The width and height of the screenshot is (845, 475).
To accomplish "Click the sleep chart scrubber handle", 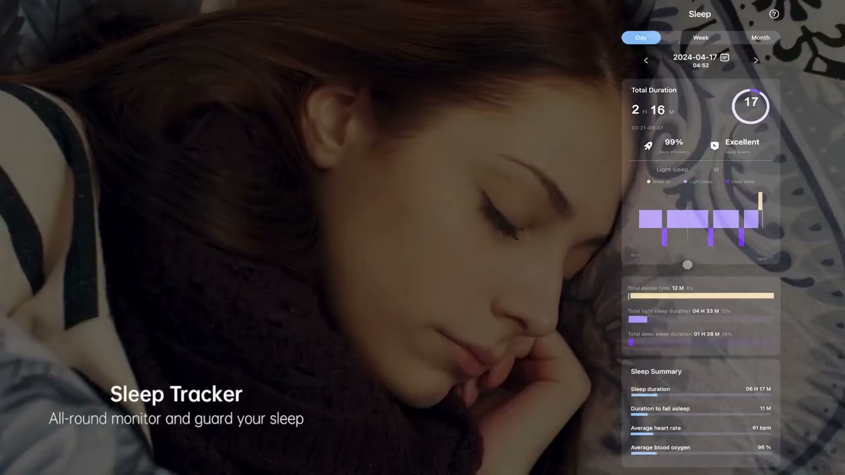I will pos(688,265).
